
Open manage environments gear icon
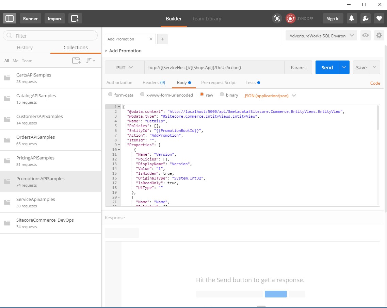[379, 35]
